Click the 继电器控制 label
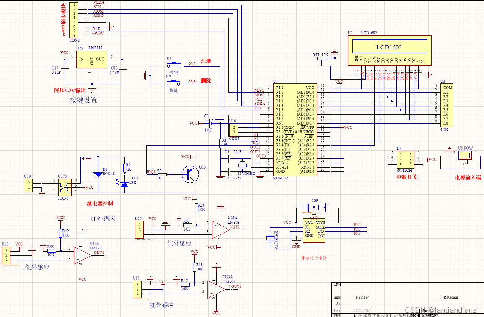Image resolution: width=484 pixels, height=317 pixels. (x=100, y=203)
